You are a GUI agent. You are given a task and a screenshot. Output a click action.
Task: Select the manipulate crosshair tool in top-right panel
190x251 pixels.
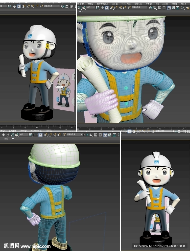102,8
